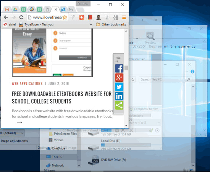Click the green generic share icon
The height and width of the screenshot is (172, 210).
(119, 105)
